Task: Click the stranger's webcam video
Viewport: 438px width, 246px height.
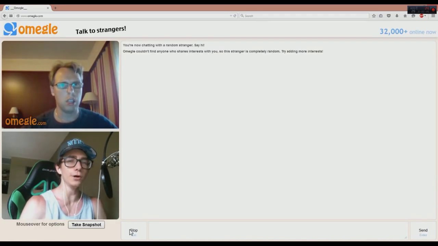Action: pos(60,85)
